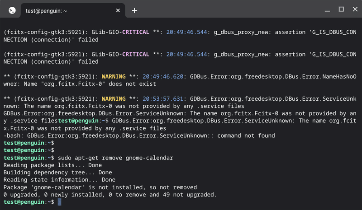
Task: Click the 'Reading package lists... Done' line
Action: point(52,165)
